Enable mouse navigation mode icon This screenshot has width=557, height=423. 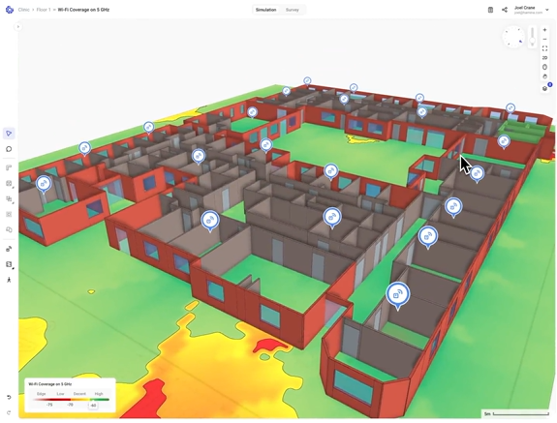[x=545, y=67]
